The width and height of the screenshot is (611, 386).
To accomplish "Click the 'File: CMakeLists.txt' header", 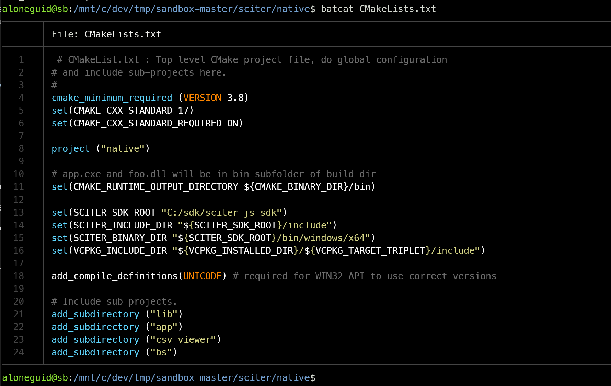I will pyautogui.click(x=106, y=34).
